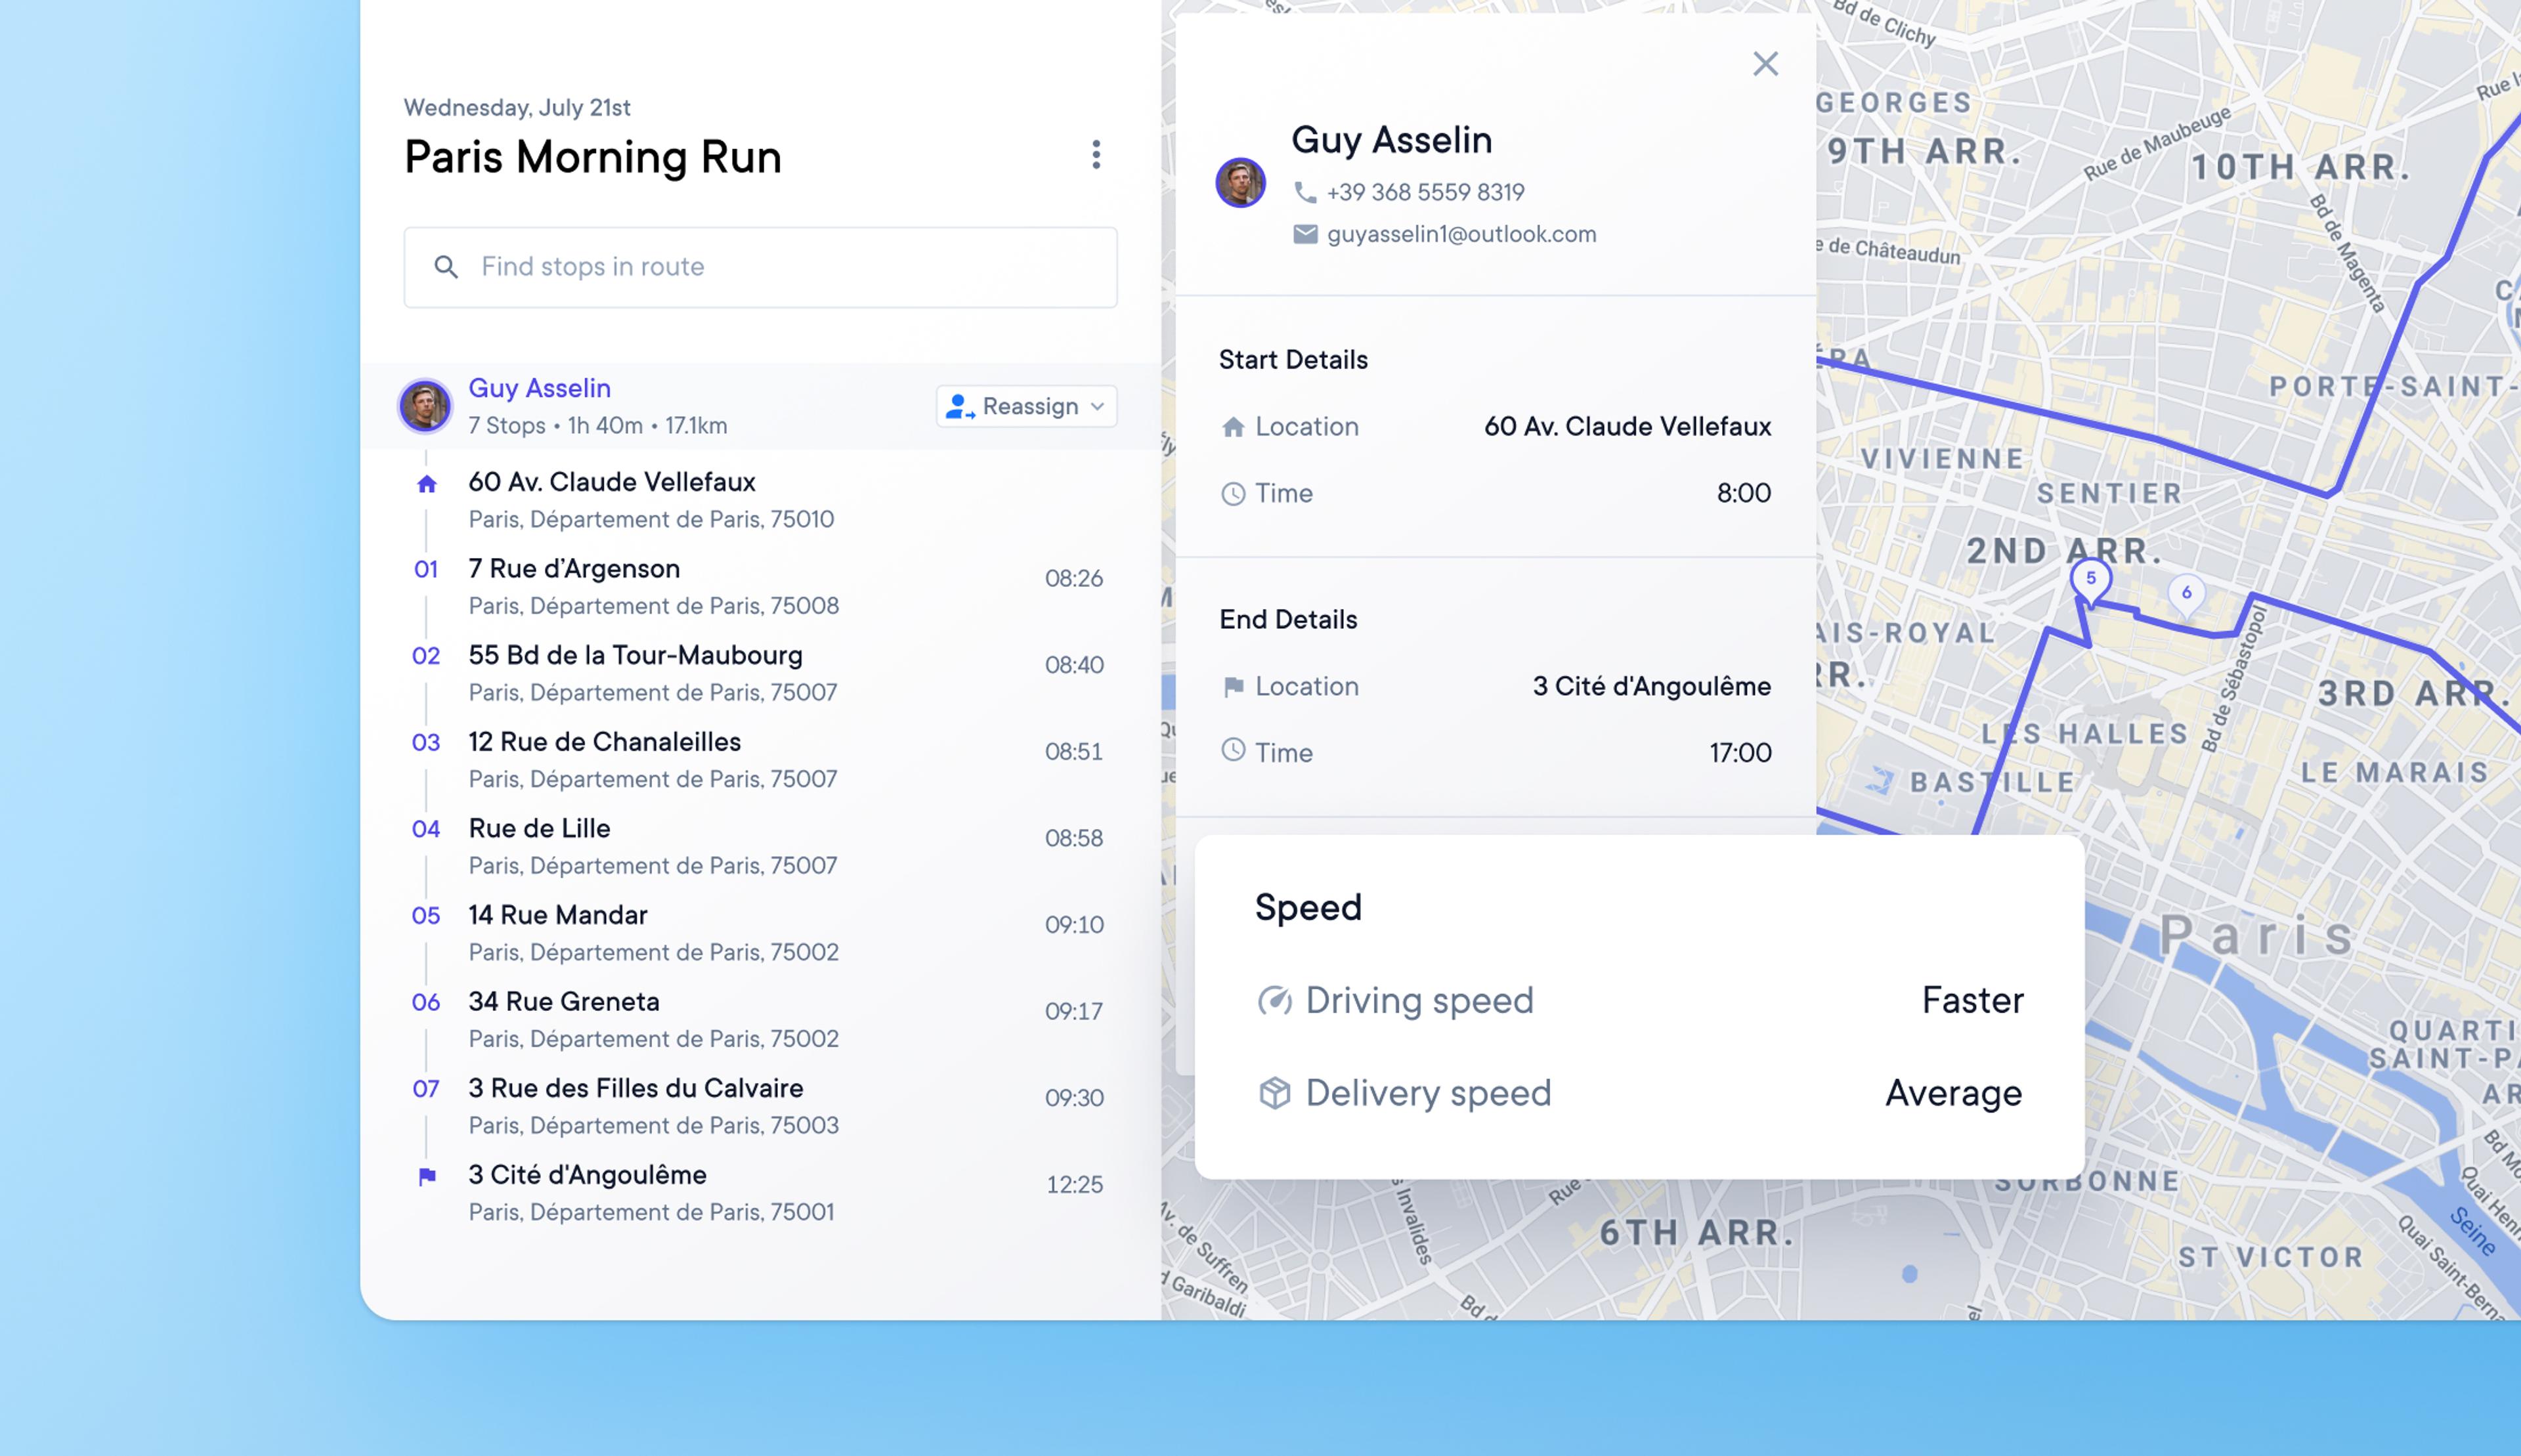Click Guy Asselin driver name link

click(x=539, y=388)
